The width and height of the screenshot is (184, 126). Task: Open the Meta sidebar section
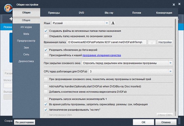[26, 34]
